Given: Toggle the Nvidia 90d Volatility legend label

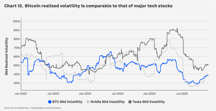Looking at the screenshot, I should [107, 102].
